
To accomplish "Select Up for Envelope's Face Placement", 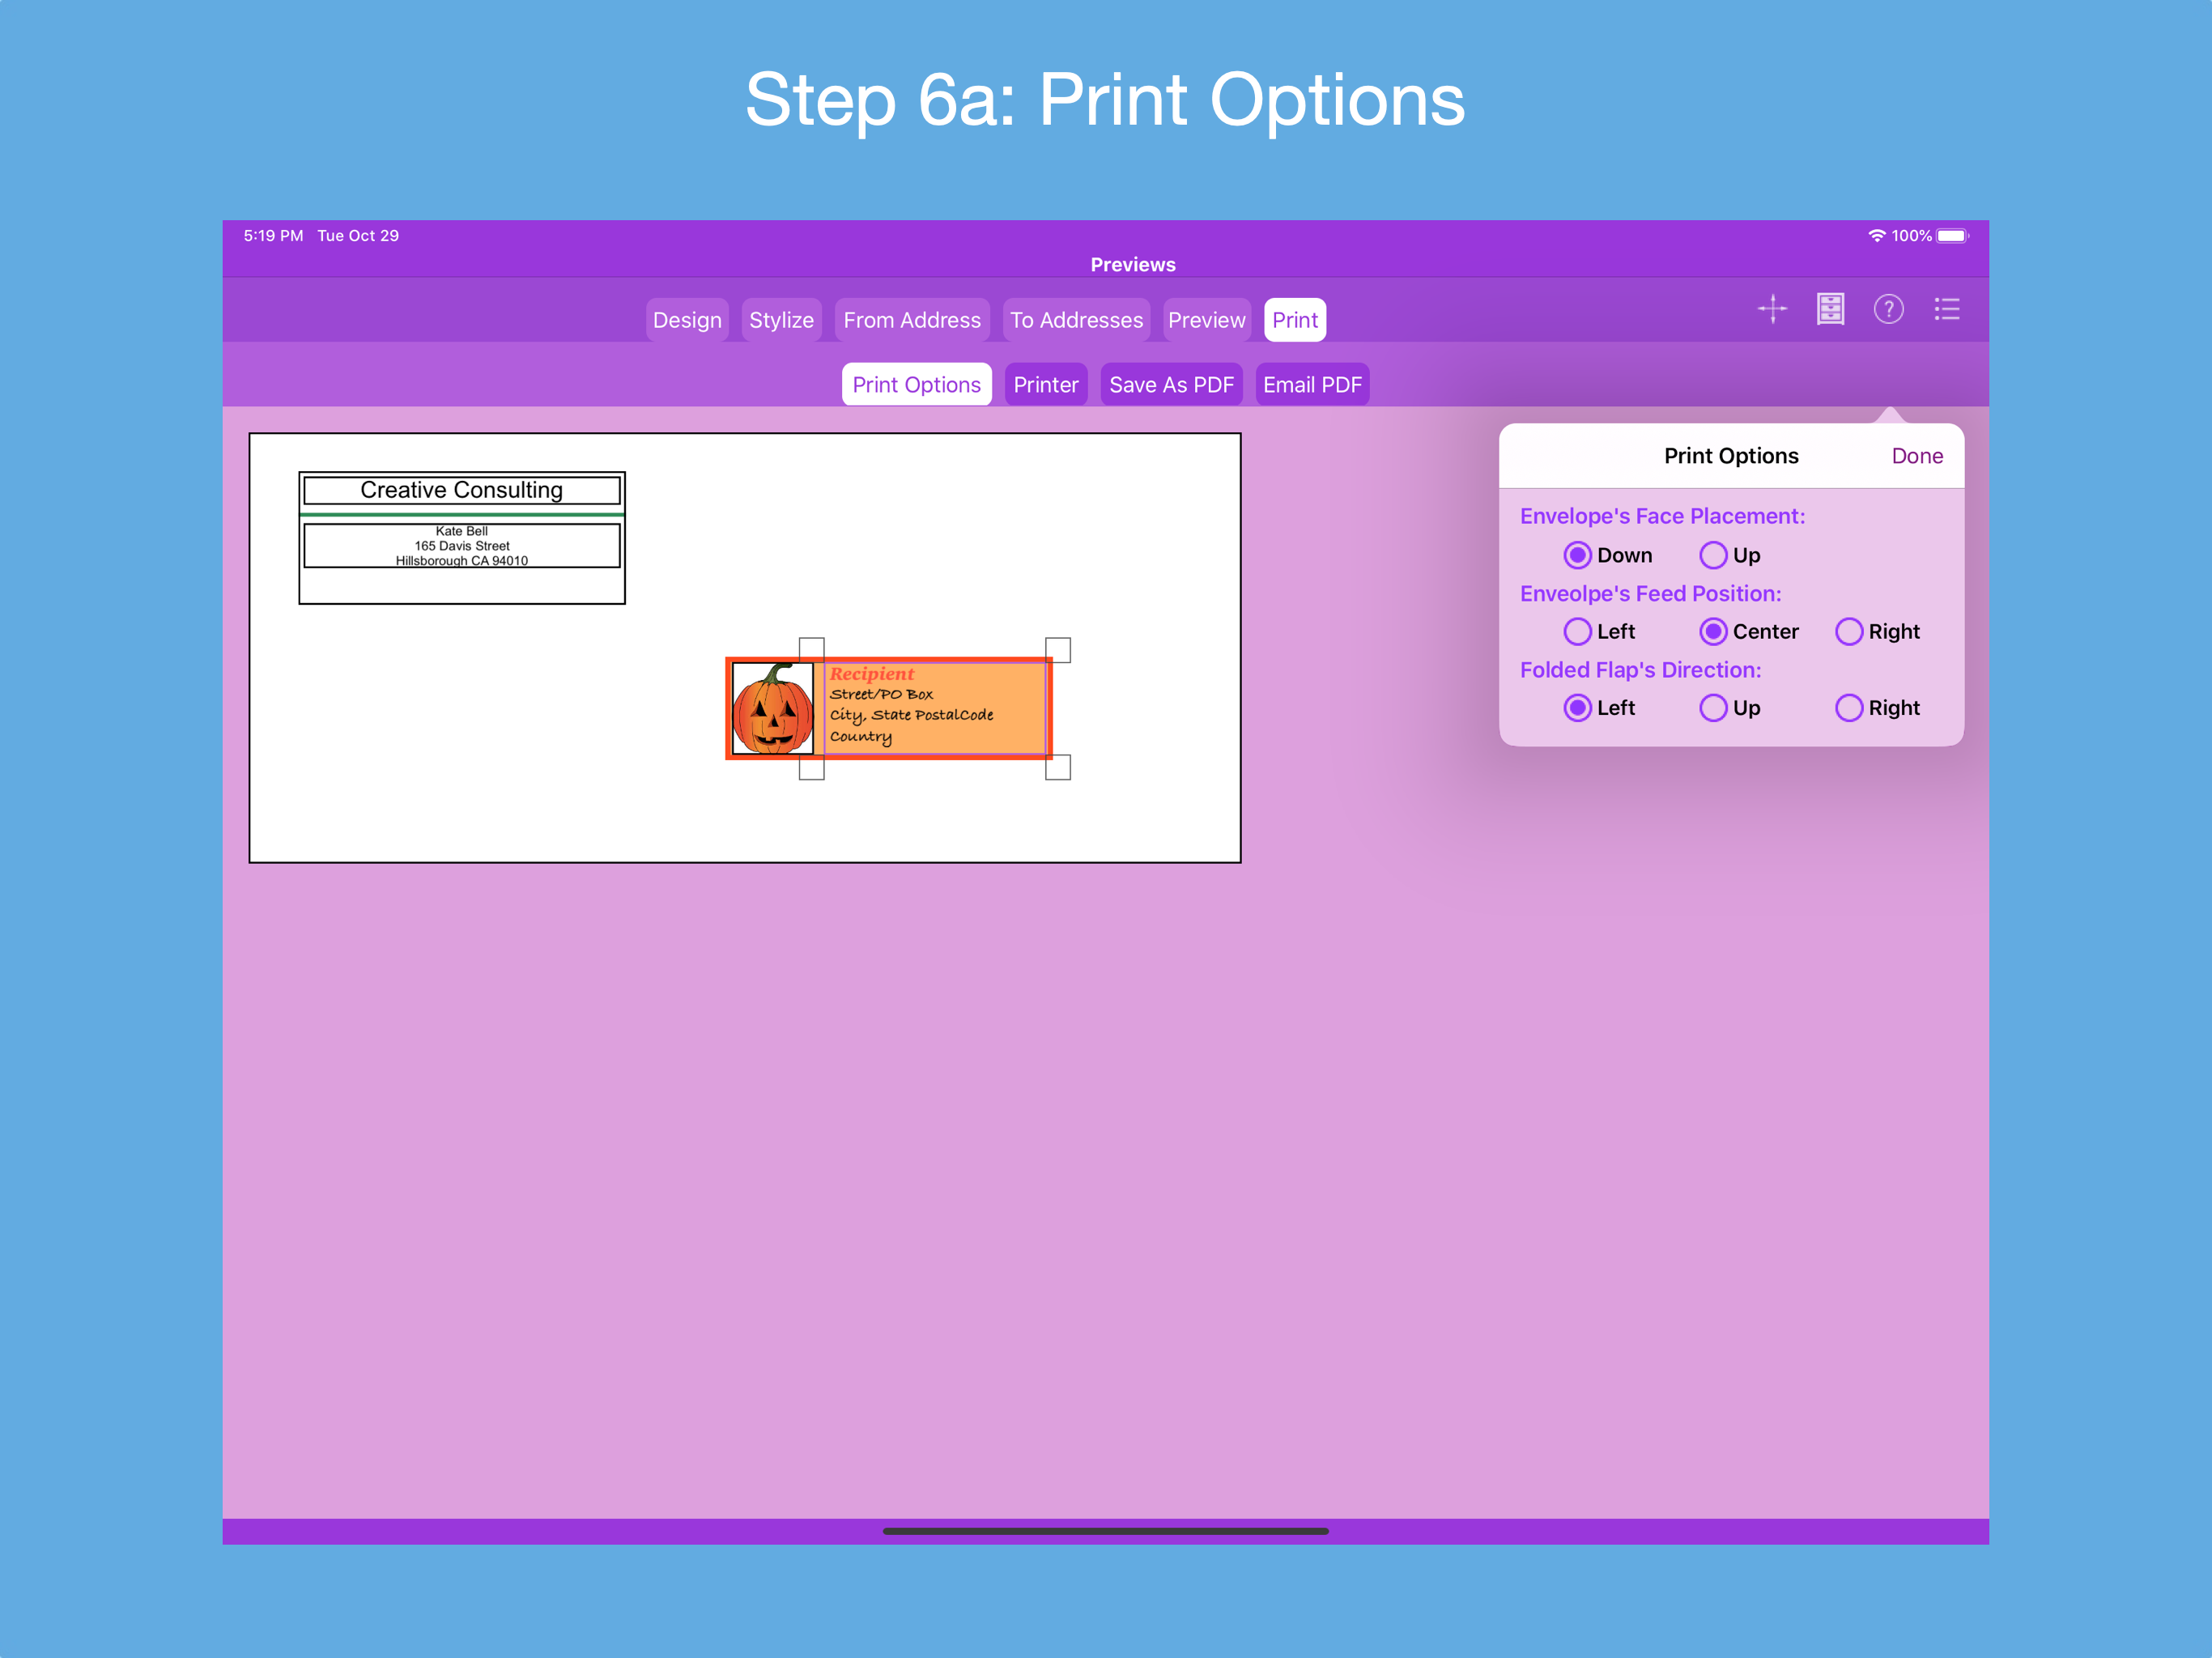I will pos(1713,555).
